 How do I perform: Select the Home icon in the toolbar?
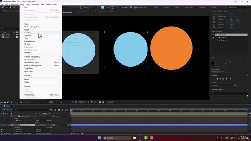[3, 7]
